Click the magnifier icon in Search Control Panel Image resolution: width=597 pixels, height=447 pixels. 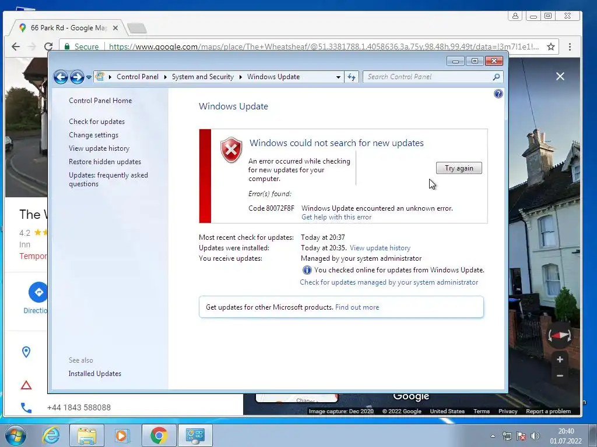click(496, 77)
